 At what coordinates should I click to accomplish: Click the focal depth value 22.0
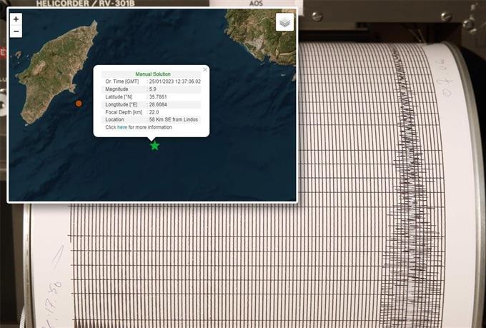click(x=154, y=112)
